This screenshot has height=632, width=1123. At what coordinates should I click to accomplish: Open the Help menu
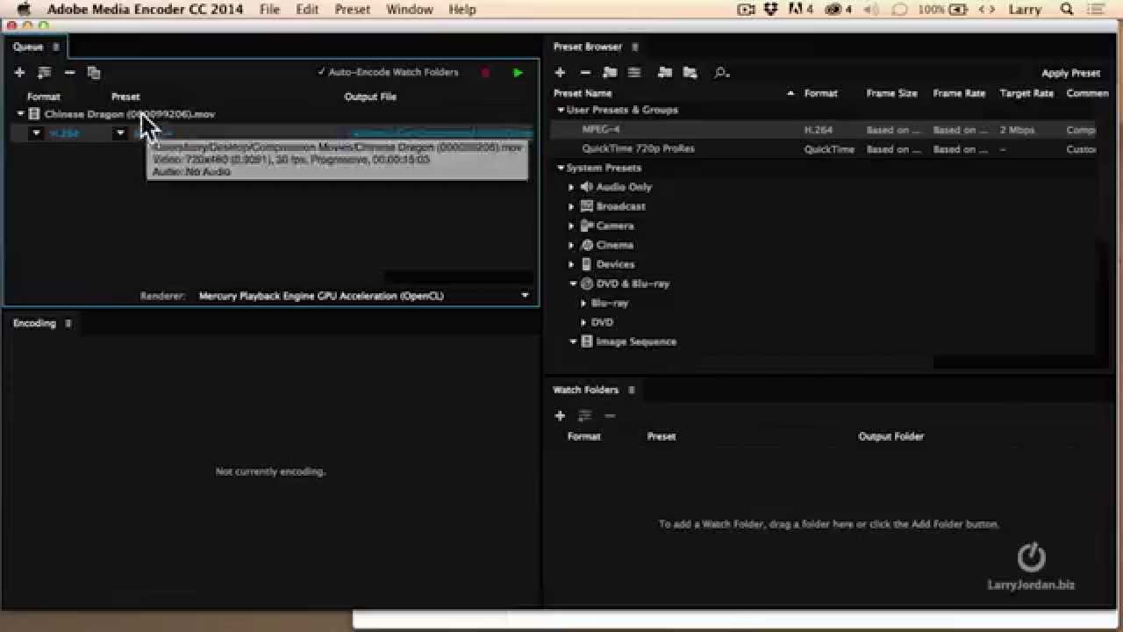(462, 10)
